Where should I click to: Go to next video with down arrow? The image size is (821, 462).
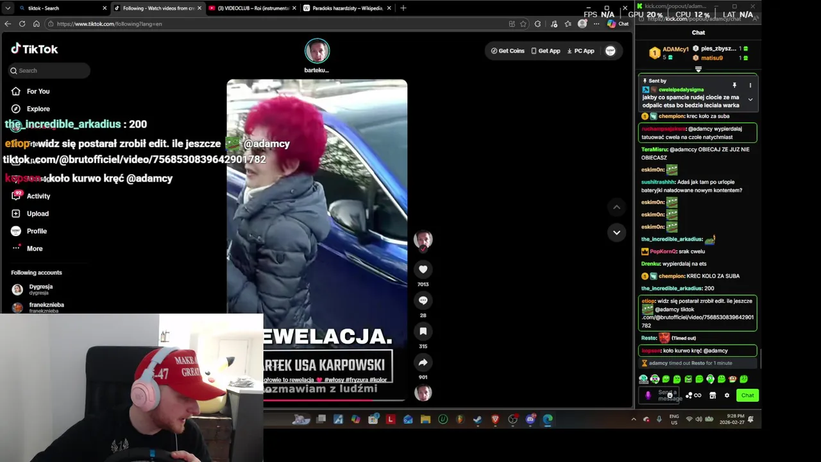[616, 232]
